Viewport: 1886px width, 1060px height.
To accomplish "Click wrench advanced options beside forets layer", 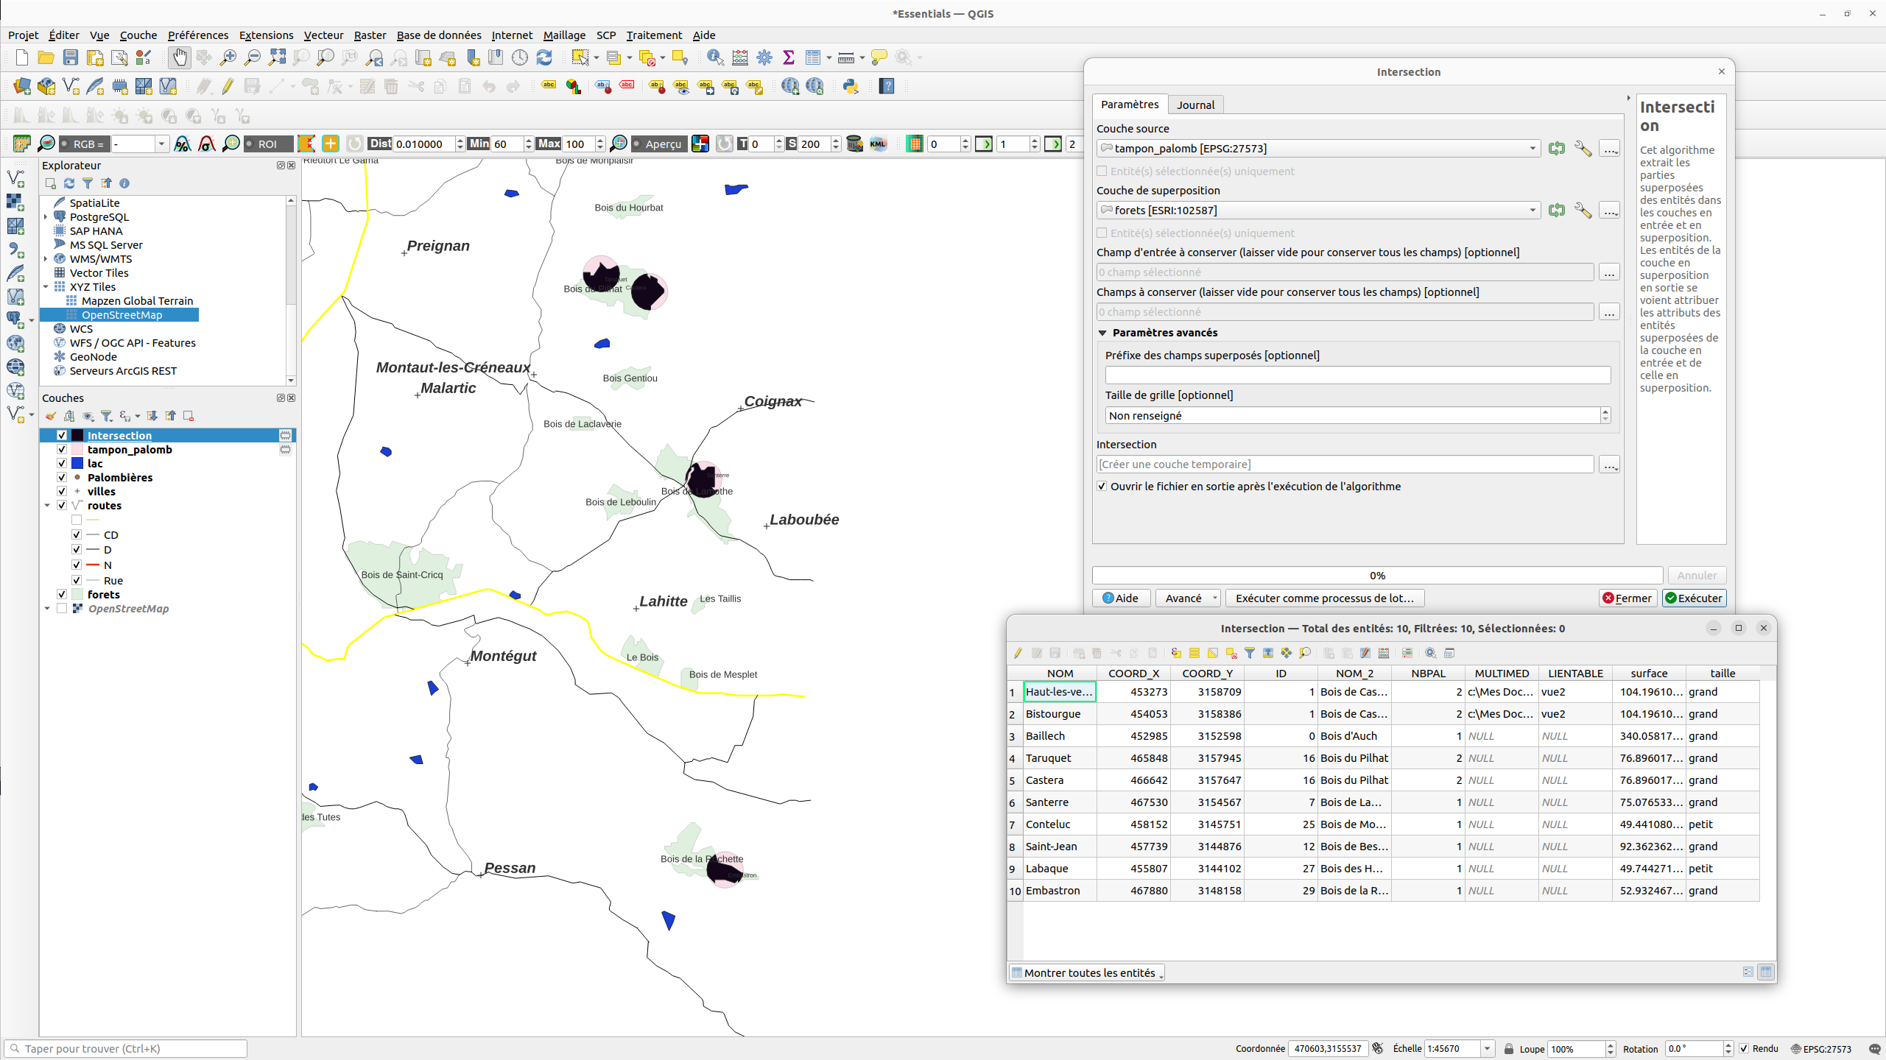I will click(x=1583, y=211).
